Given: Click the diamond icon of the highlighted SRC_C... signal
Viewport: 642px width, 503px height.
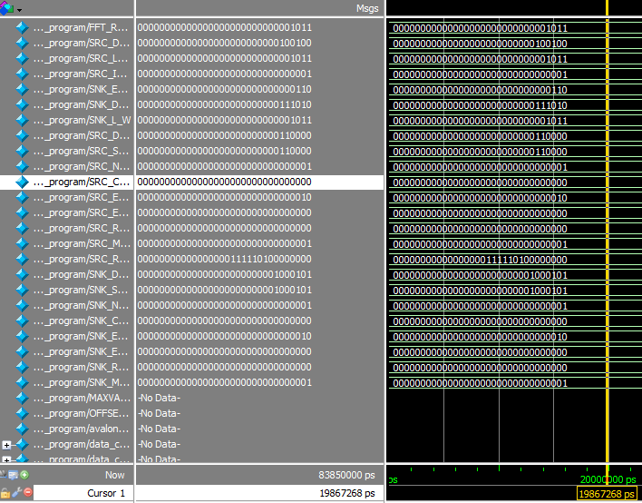Looking at the screenshot, I should tap(22, 182).
